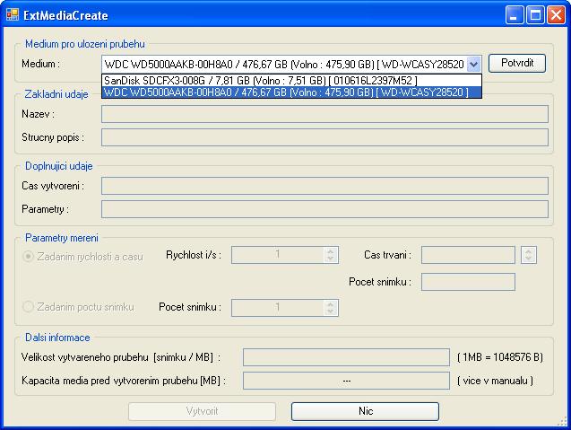Click the Strucny popis input field
The width and height of the screenshot is (571, 430).
[324, 137]
